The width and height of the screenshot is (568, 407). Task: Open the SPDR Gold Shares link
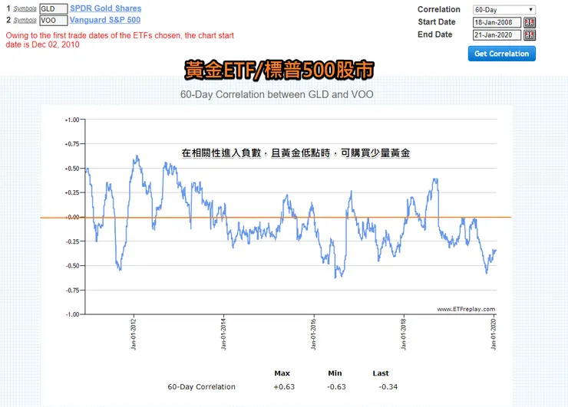105,8
